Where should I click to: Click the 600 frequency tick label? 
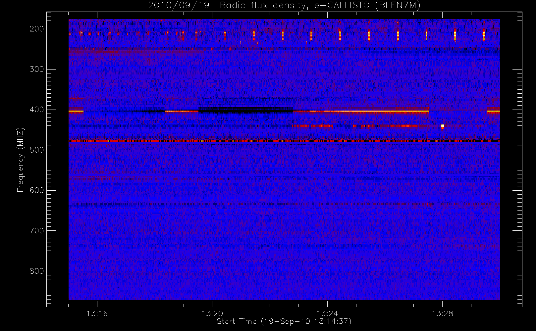pyautogui.click(x=36, y=190)
